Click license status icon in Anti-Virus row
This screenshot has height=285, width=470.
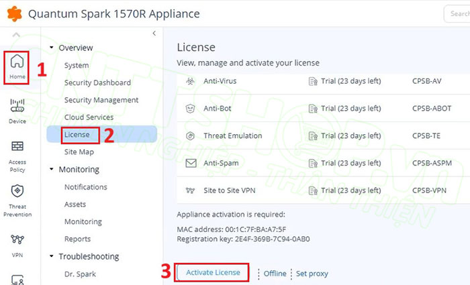click(313, 81)
